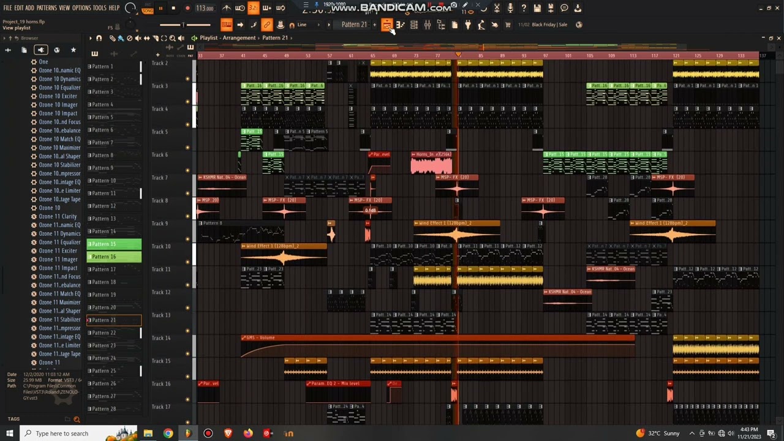Open the View channel rack icon
Viewport: 784px width, 441px height.
click(x=414, y=24)
